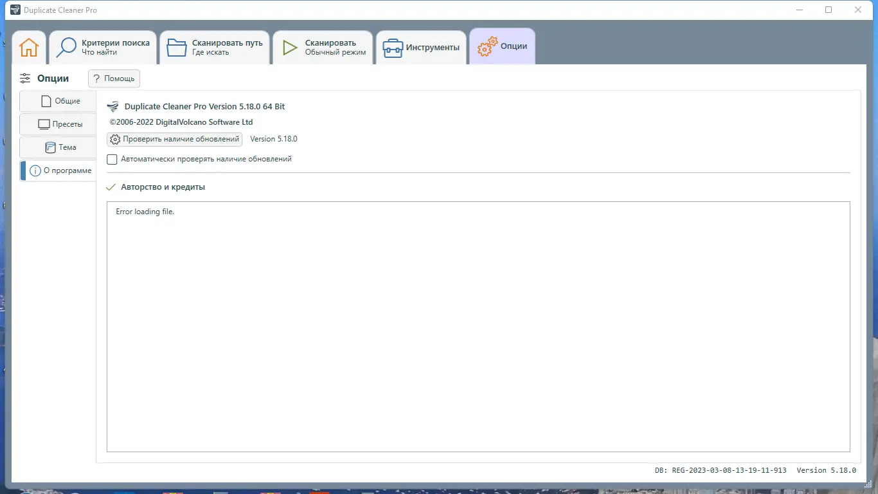
Task: Select the Инструменты tab
Action: [421, 48]
